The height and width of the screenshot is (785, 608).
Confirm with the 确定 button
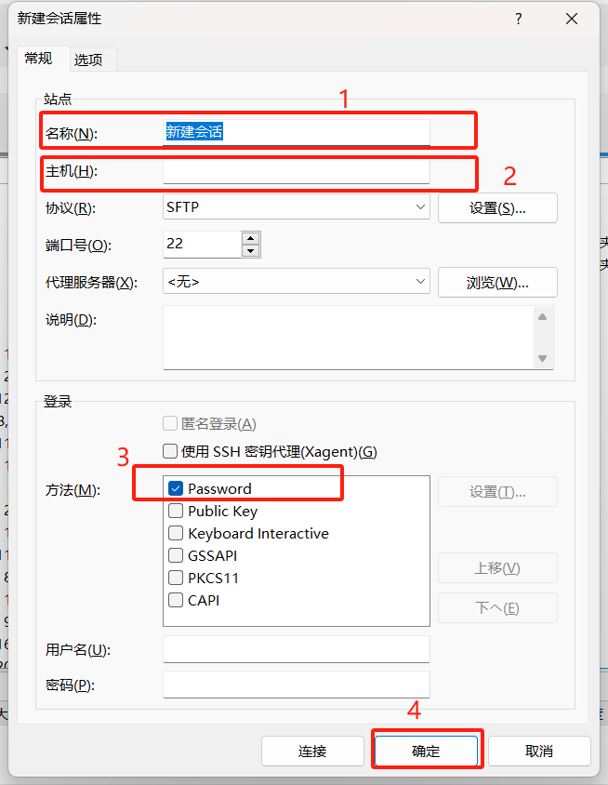pyautogui.click(x=426, y=751)
